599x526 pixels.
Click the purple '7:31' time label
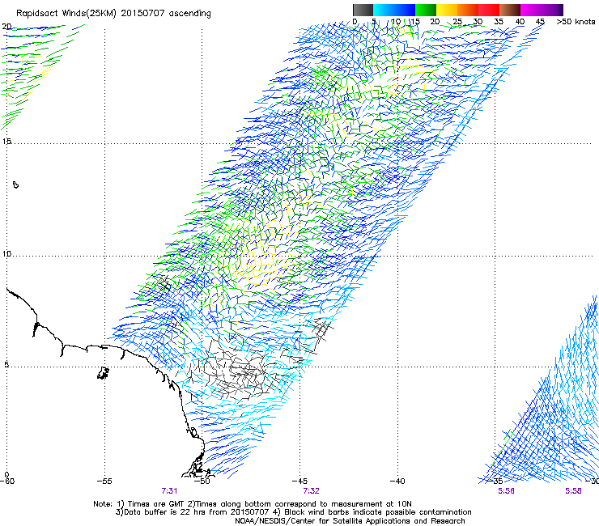click(169, 491)
